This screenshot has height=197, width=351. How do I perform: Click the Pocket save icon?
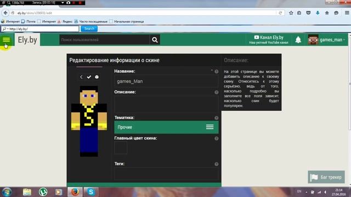pos(308,13)
